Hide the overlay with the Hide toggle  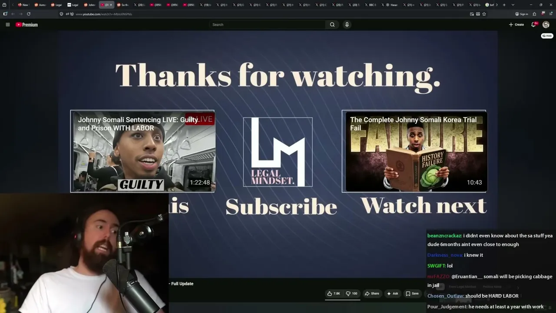pos(547,36)
